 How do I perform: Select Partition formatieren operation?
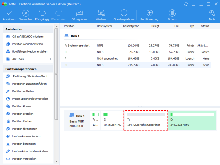(x=24, y=129)
